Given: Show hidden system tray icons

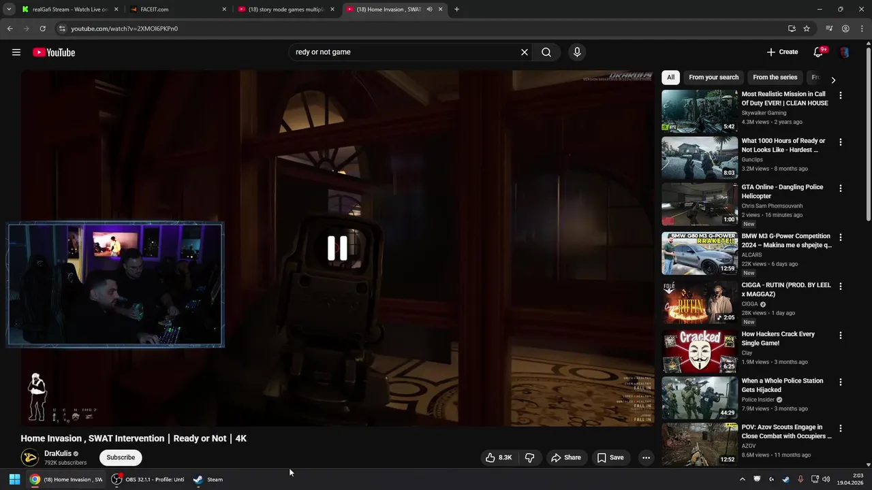Looking at the screenshot, I should pos(742,479).
